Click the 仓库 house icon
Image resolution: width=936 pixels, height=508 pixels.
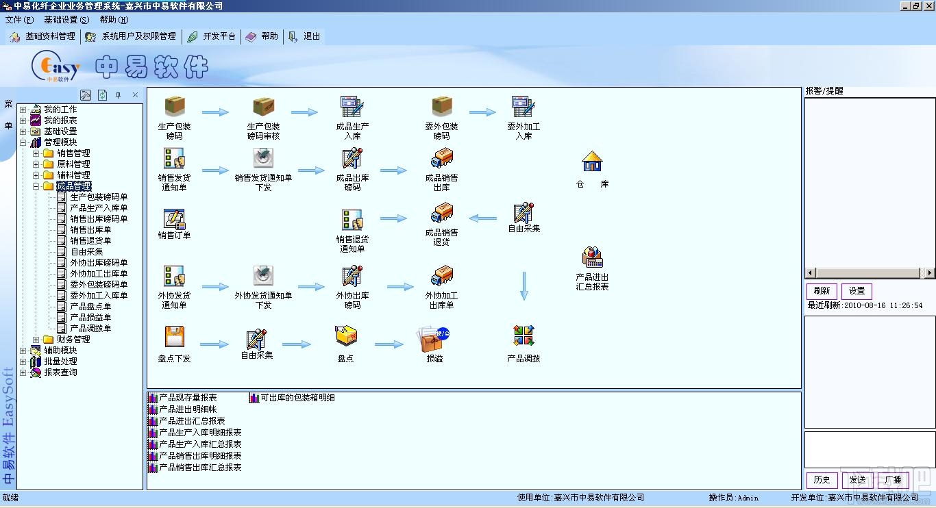coord(592,162)
